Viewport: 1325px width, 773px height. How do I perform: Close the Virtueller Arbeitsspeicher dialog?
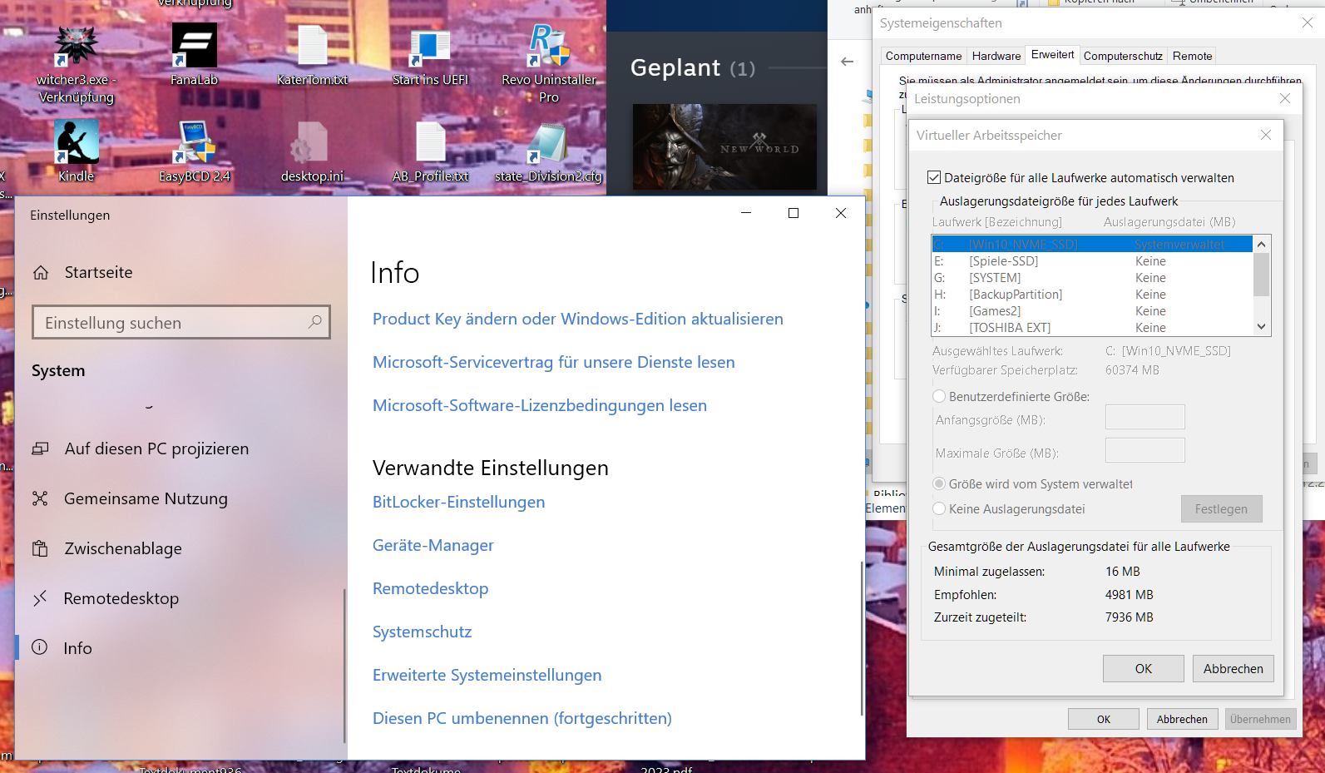[x=1265, y=135]
